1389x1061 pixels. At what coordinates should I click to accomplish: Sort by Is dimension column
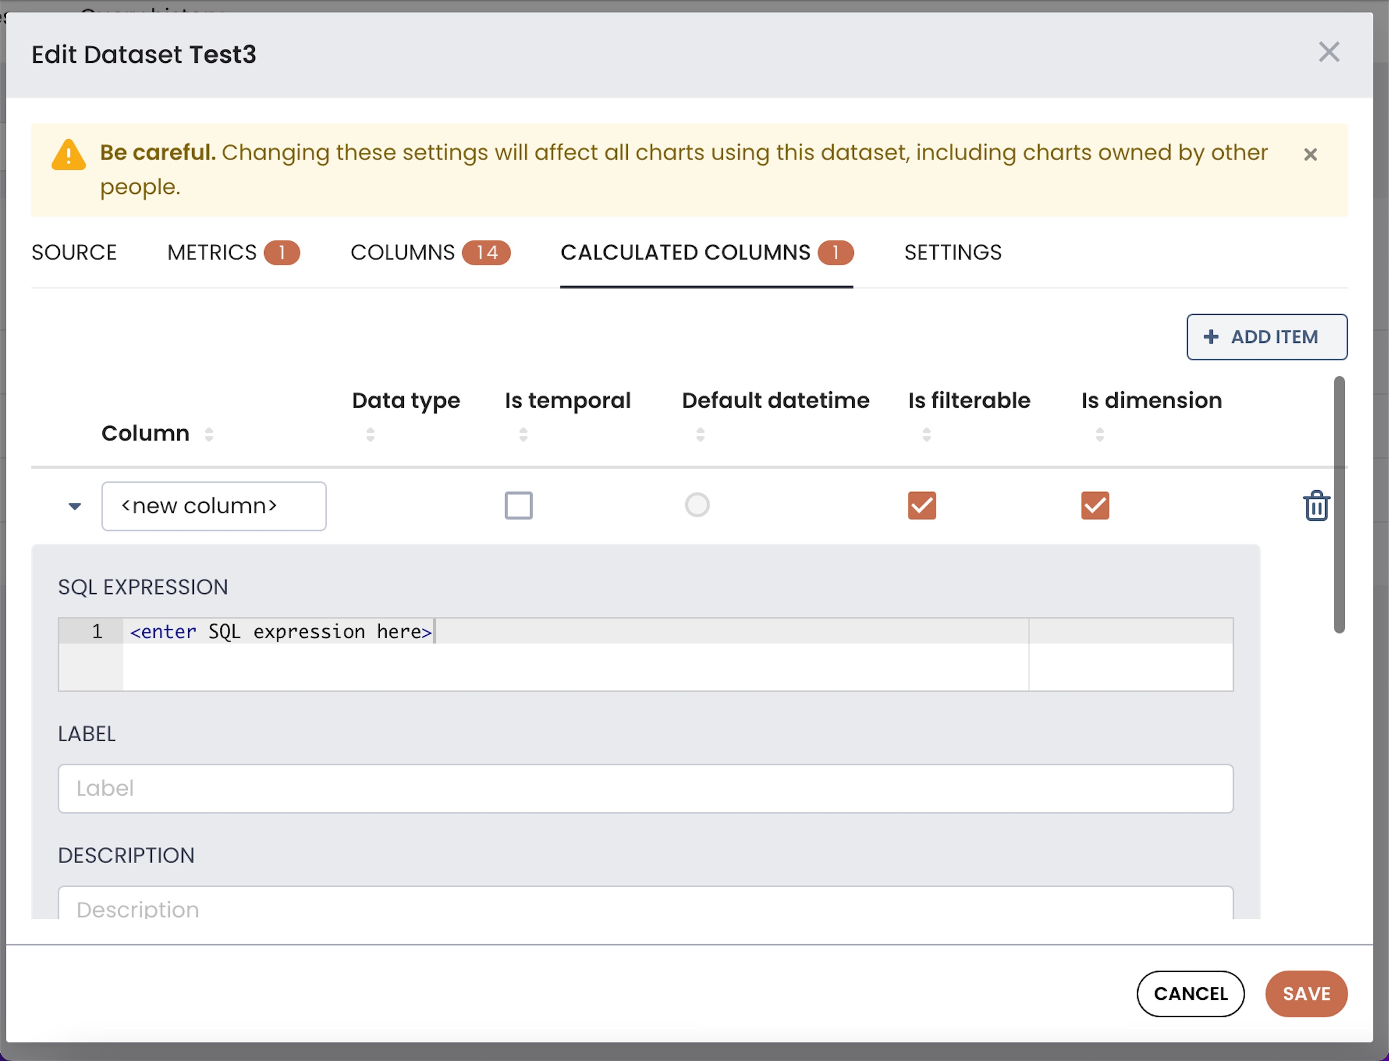click(1100, 434)
